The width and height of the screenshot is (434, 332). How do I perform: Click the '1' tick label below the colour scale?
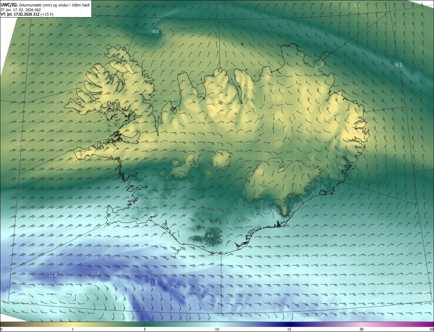click(73, 330)
